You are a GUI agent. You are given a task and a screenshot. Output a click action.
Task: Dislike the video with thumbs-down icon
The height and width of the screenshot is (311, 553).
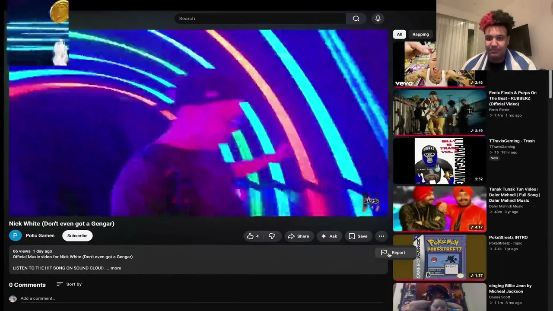[x=272, y=236]
